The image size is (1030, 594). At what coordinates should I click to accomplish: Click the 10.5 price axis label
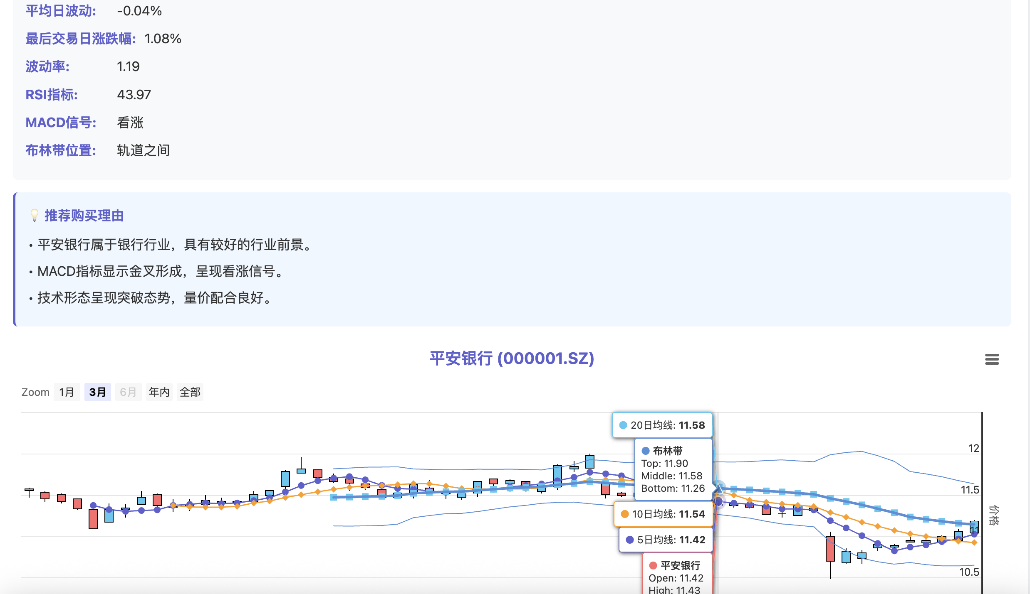pyautogui.click(x=969, y=572)
